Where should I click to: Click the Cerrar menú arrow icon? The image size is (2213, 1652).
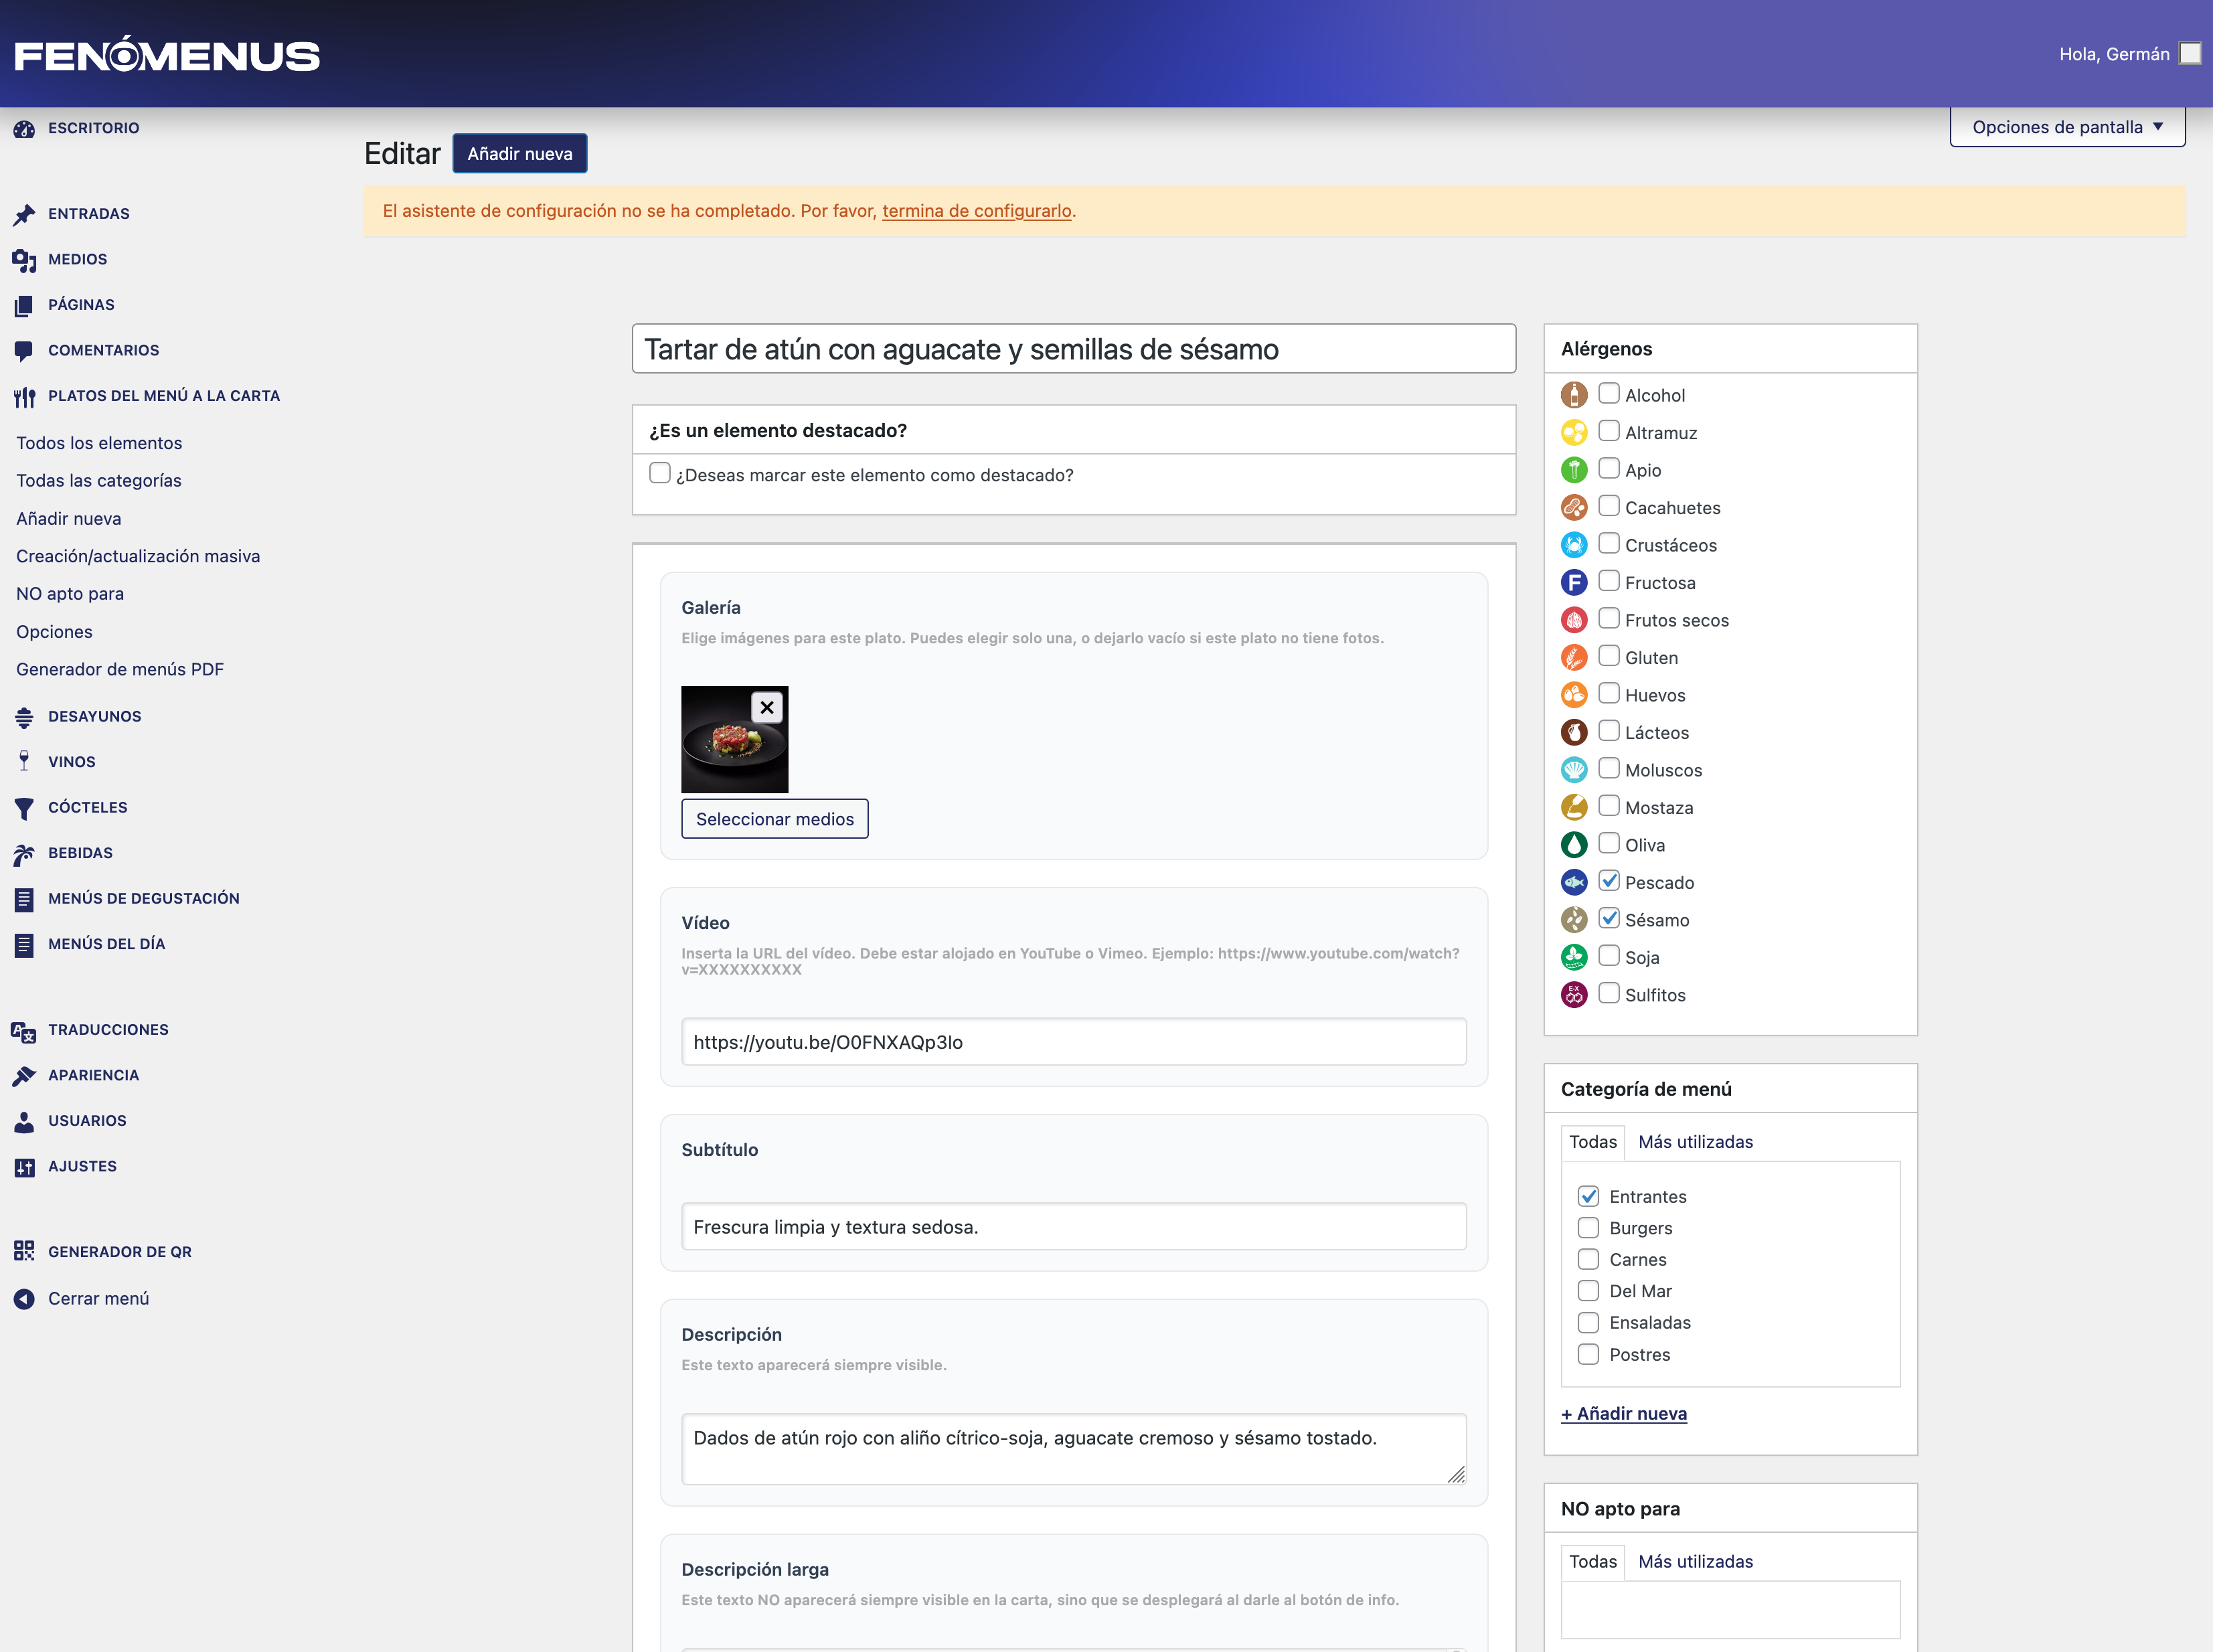click(24, 1298)
